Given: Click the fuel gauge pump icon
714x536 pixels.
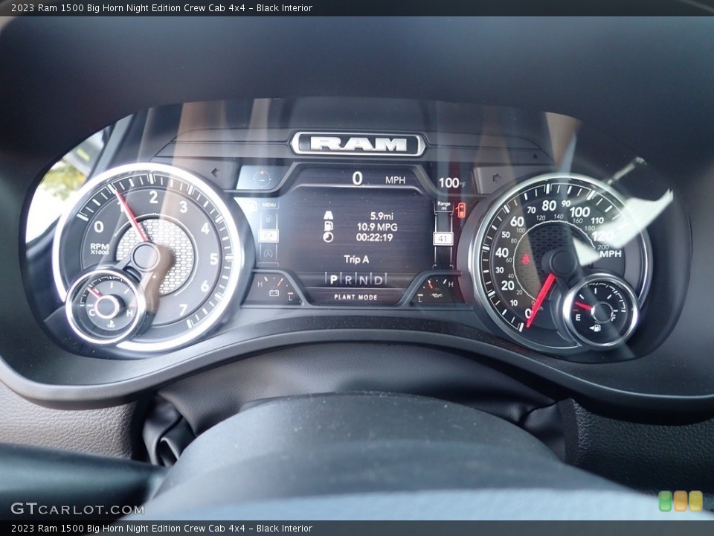Looking at the screenshot, I should (595, 328).
